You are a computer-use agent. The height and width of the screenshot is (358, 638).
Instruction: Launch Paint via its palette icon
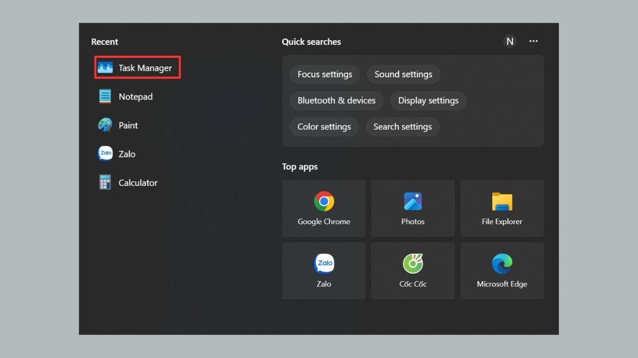tap(105, 125)
